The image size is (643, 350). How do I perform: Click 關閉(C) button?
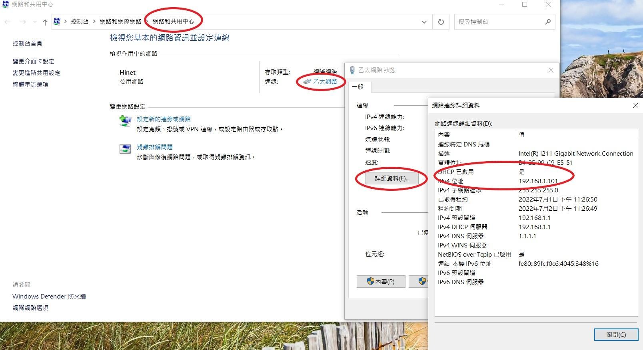(616, 334)
